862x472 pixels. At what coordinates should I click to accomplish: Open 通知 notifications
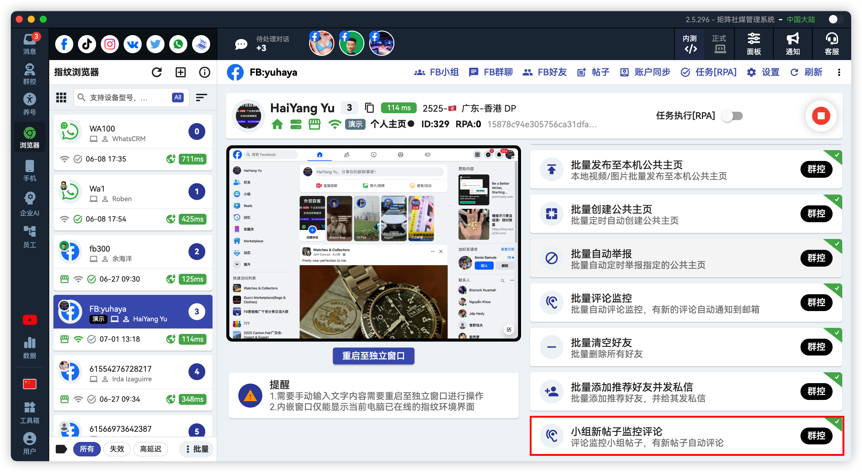[792, 44]
